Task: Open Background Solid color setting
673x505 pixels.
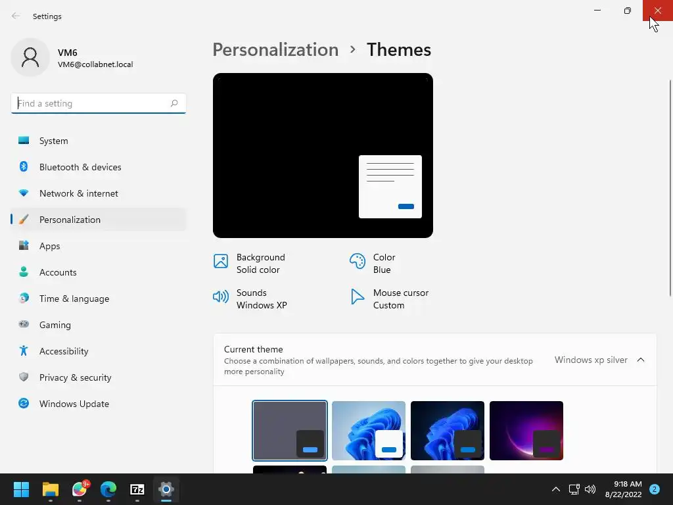Action: (249, 263)
